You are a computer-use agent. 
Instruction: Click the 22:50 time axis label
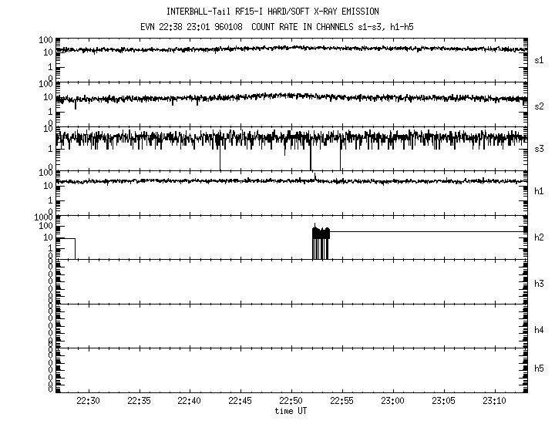pos(291,402)
